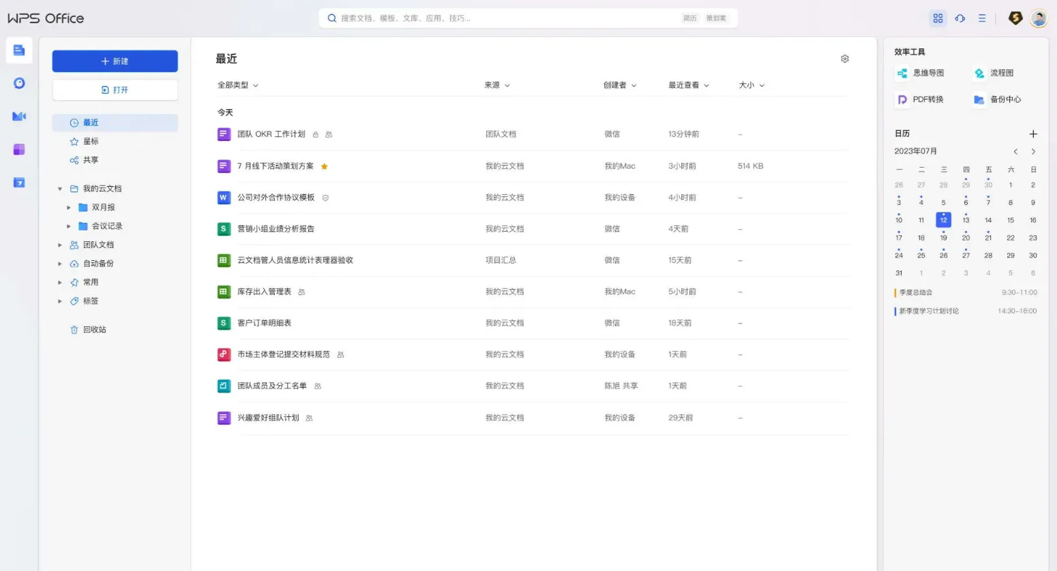Click share icon beside 兴趣爱好组队计划

coord(309,418)
